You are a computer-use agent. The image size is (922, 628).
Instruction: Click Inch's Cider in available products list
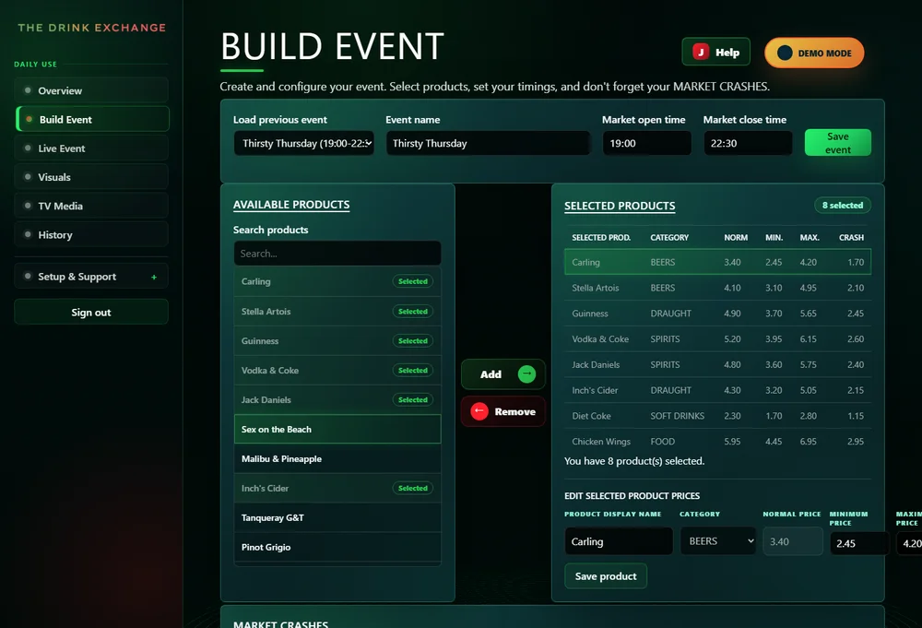point(337,488)
